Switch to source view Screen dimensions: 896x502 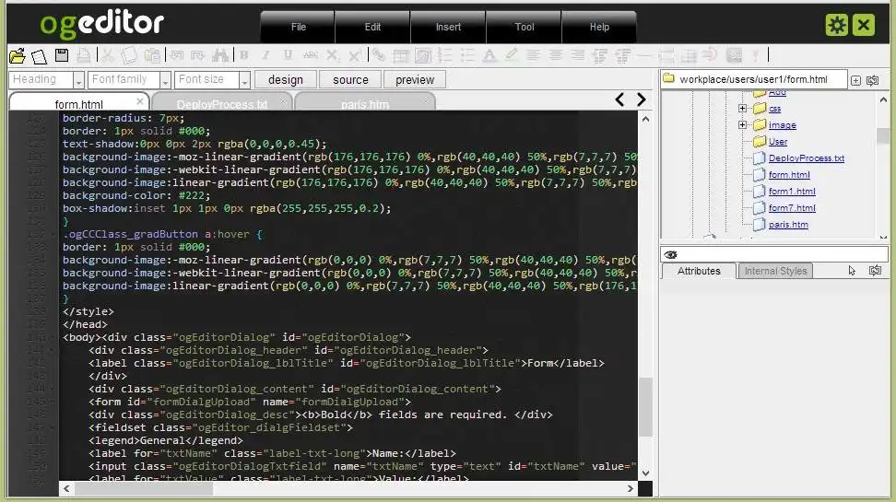350,80
